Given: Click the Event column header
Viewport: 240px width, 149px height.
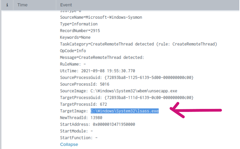Looking at the screenshot, I should (x=66, y=5).
